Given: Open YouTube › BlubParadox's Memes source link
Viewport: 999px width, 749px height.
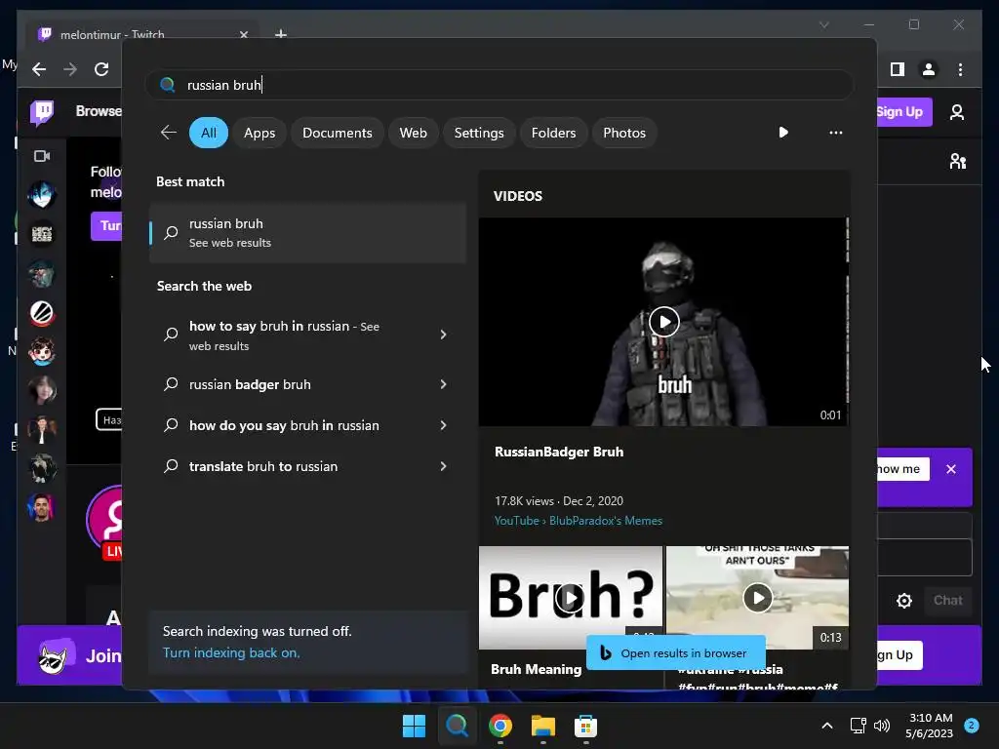Looking at the screenshot, I should tap(578, 521).
